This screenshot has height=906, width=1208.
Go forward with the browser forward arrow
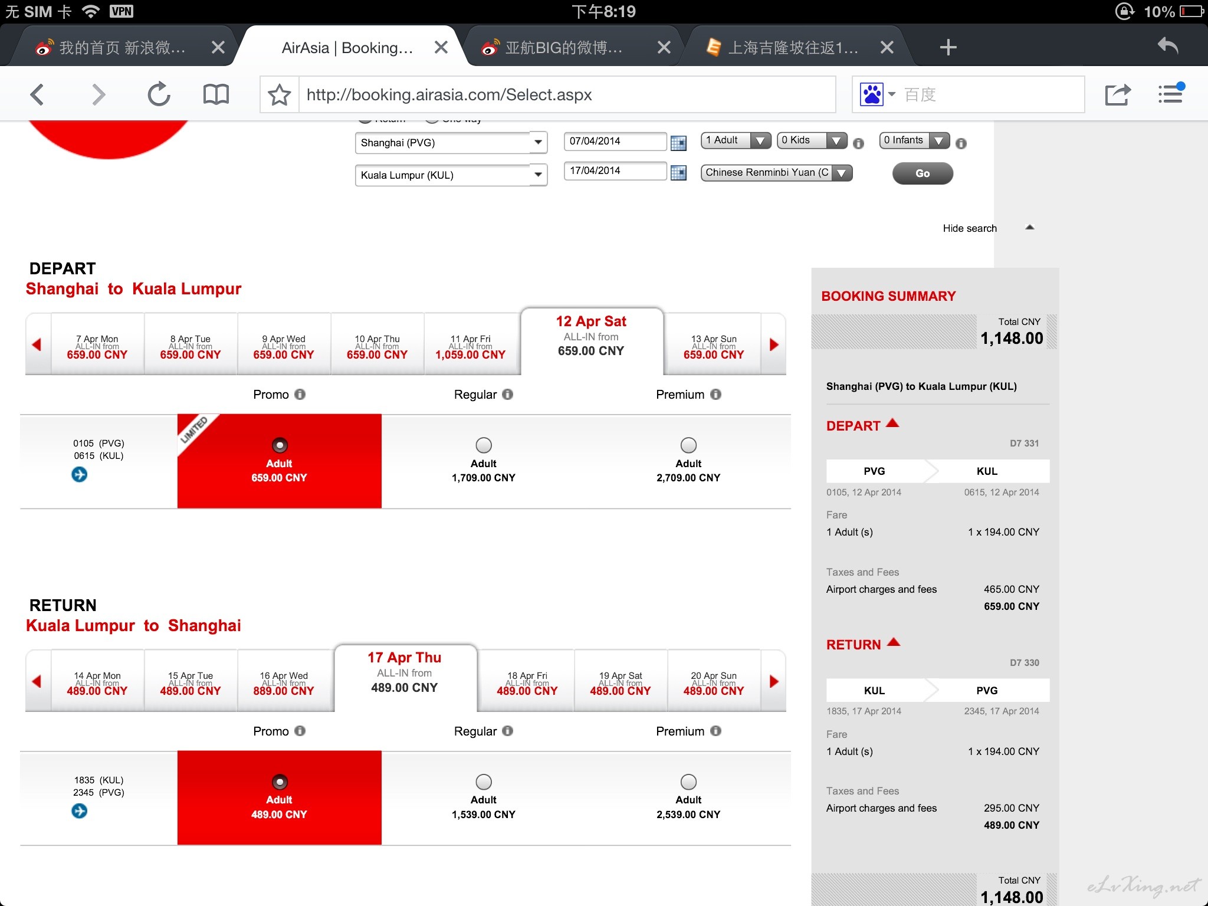[99, 94]
